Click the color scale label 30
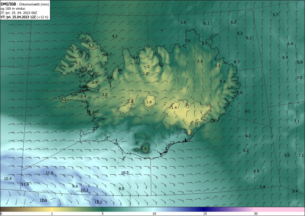This screenshot has width=305, height=216. [x=256, y=214]
